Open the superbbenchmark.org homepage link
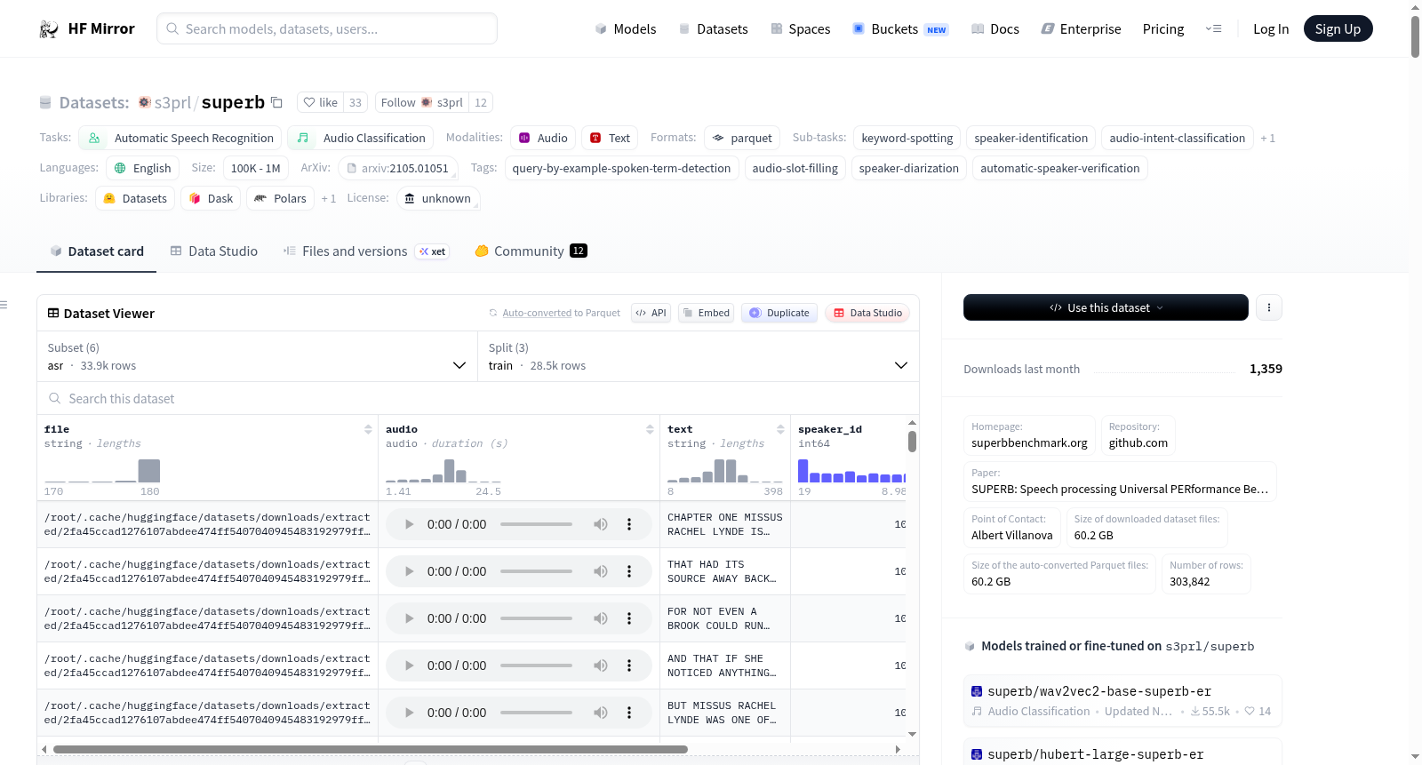The image size is (1422, 765). [1029, 442]
